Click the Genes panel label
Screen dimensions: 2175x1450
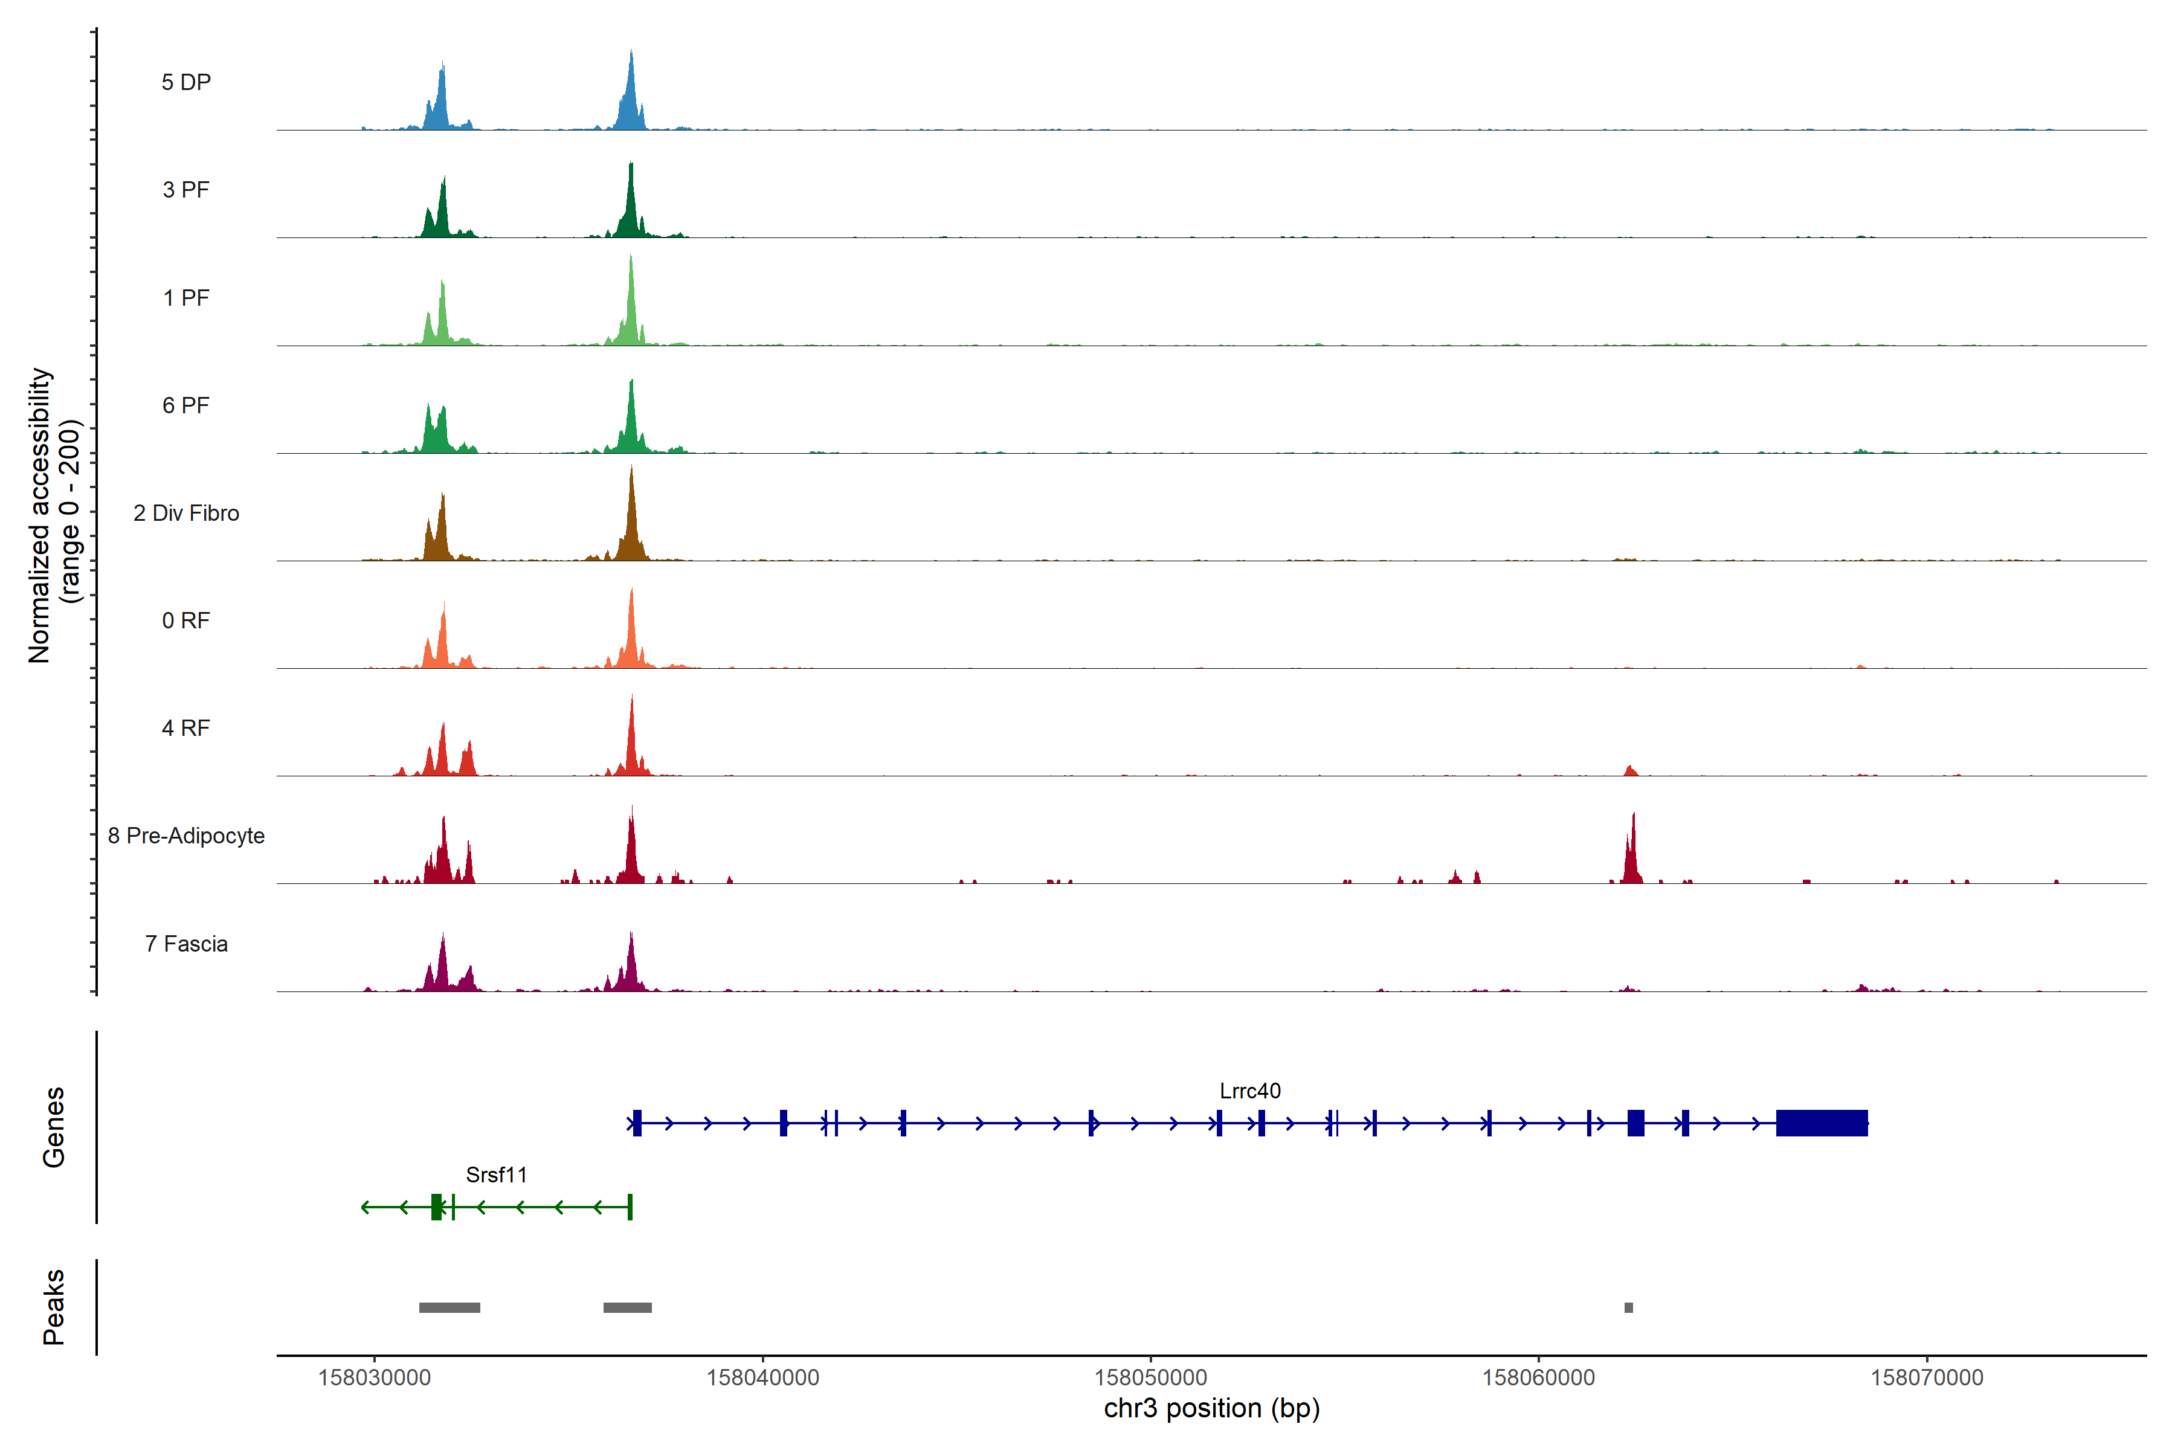pyautogui.click(x=54, y=1127)
